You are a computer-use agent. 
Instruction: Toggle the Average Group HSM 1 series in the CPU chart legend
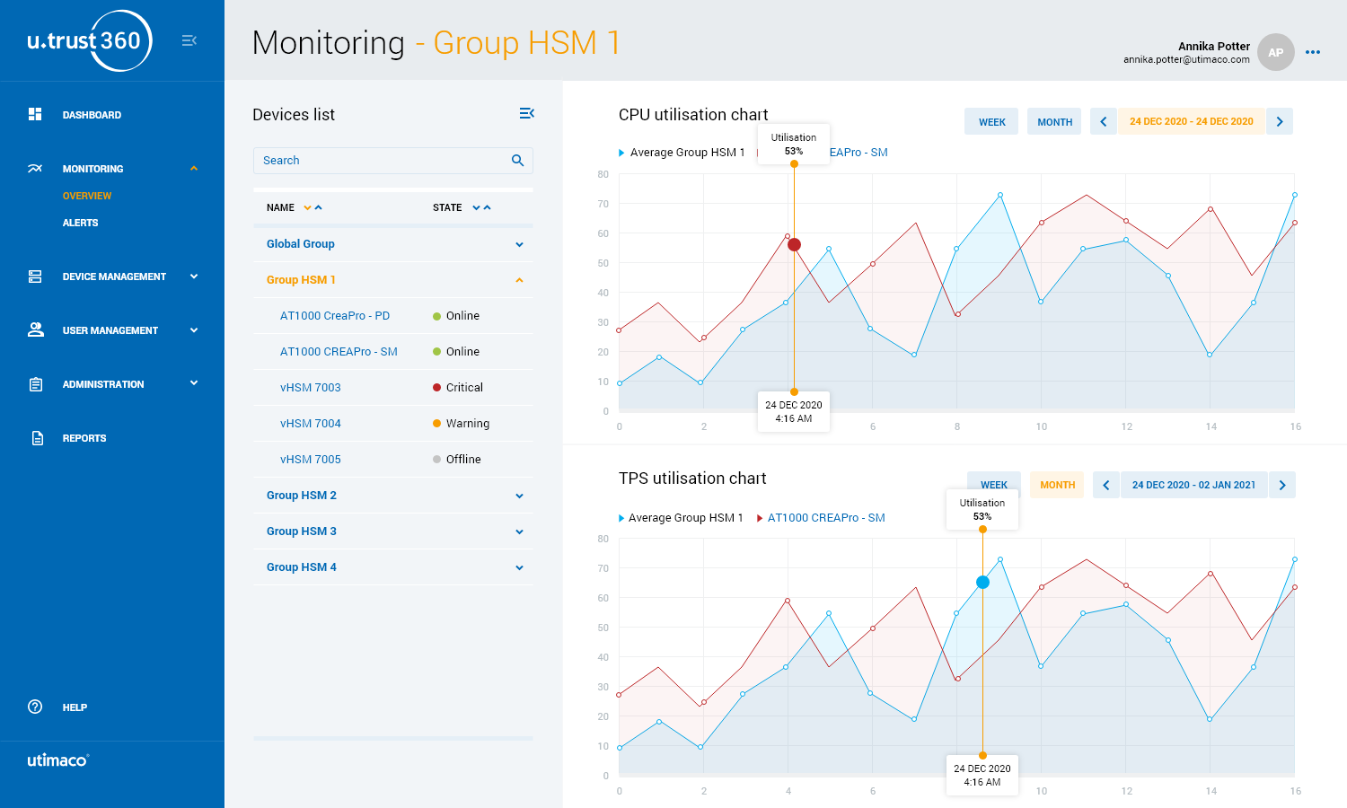[682, 153]
